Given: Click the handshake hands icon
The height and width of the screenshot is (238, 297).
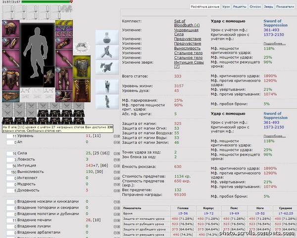Looking at the screenshot, I should 107,52.
